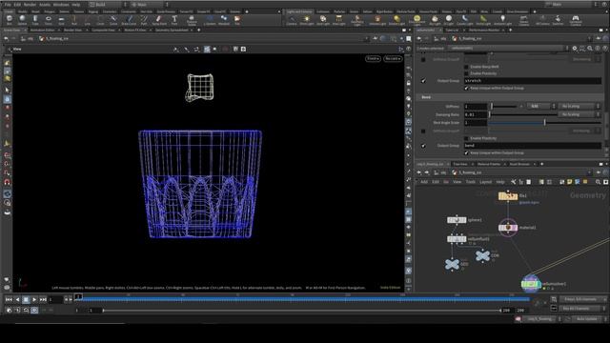The height and width of the screenshot is (343, 610).
Task: Toggle Output Group checkbox for bend
Action: (423, 146)
